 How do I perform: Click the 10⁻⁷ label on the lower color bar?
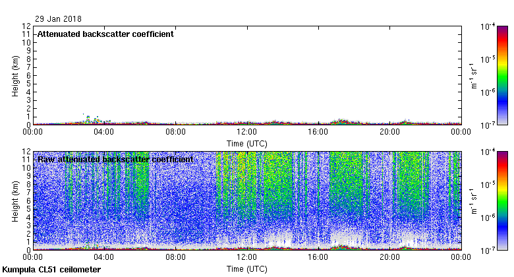488,251
